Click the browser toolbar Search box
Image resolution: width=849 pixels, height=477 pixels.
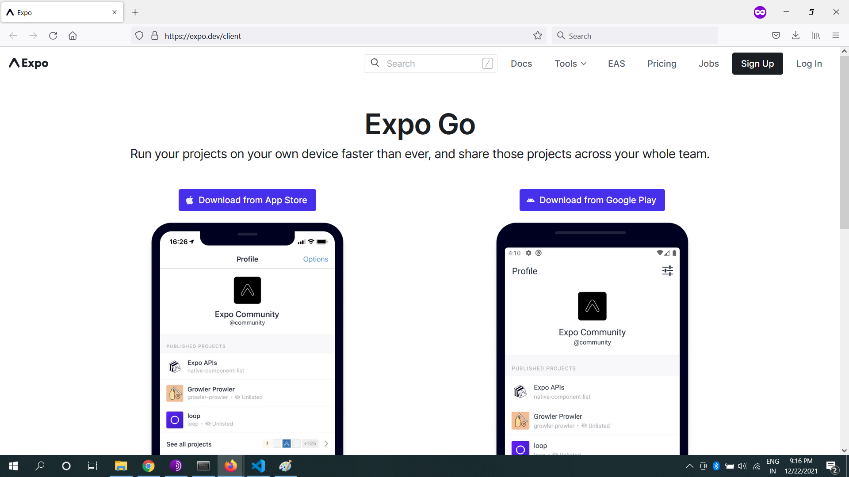click(x=635, y=36)
